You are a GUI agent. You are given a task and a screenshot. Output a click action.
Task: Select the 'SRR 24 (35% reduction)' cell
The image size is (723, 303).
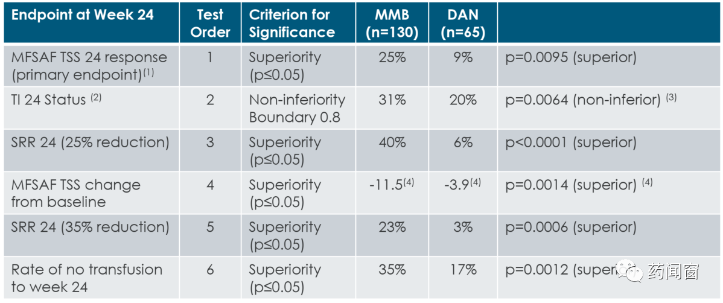pyautogui.click(x=90, y=227)
